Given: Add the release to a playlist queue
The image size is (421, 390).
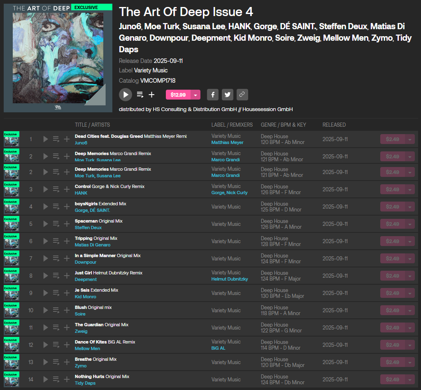Looking at the screenshot, I should (140, 95).
